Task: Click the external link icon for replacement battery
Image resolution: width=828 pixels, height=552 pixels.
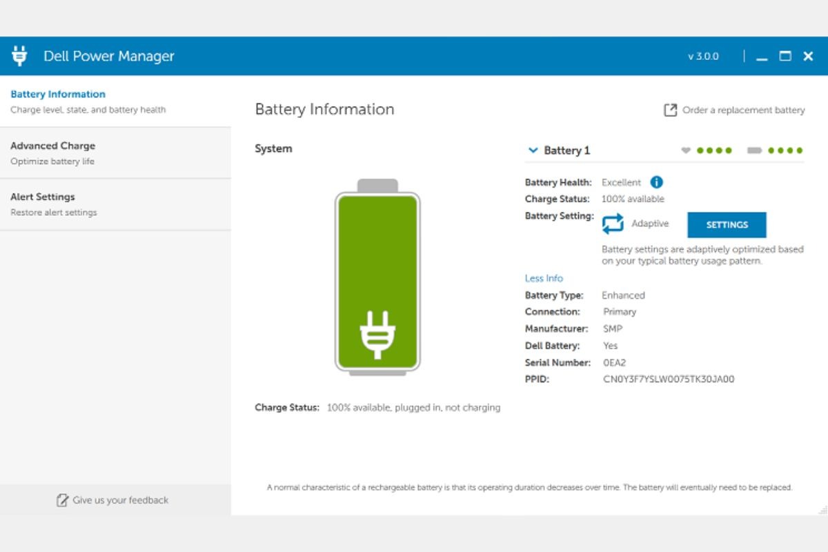Action: (670, 110)
